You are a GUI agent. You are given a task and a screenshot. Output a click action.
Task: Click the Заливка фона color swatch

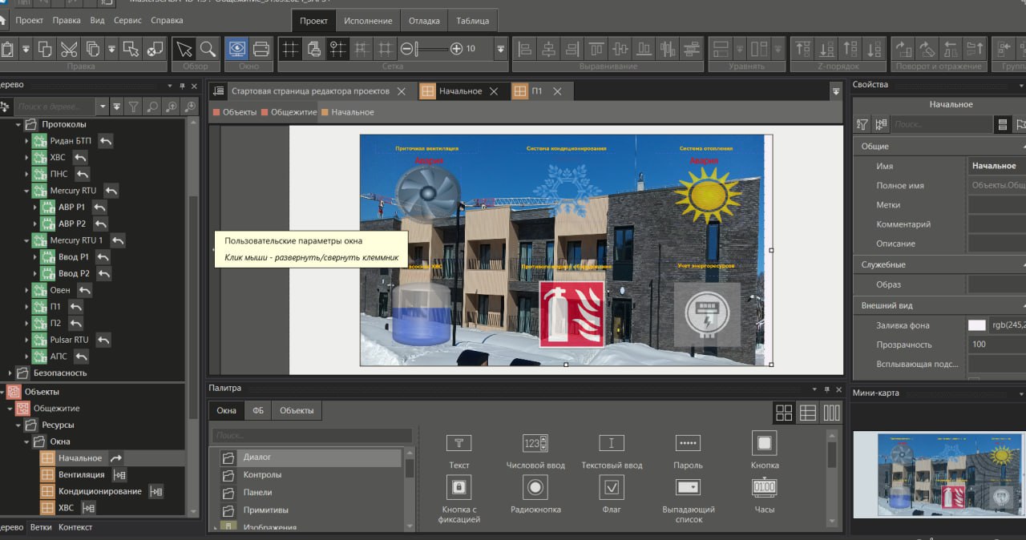(x=977, y=325)
